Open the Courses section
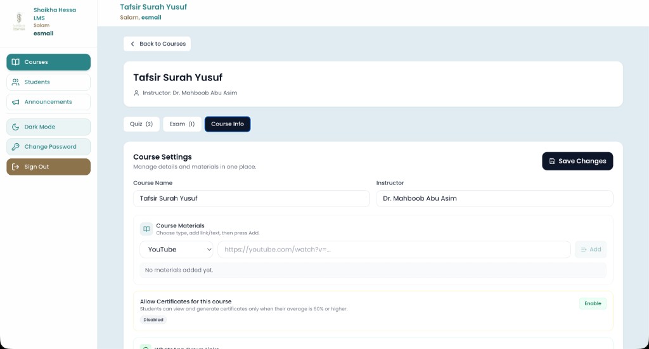This screenshot has height=349, width=649. 48,62
